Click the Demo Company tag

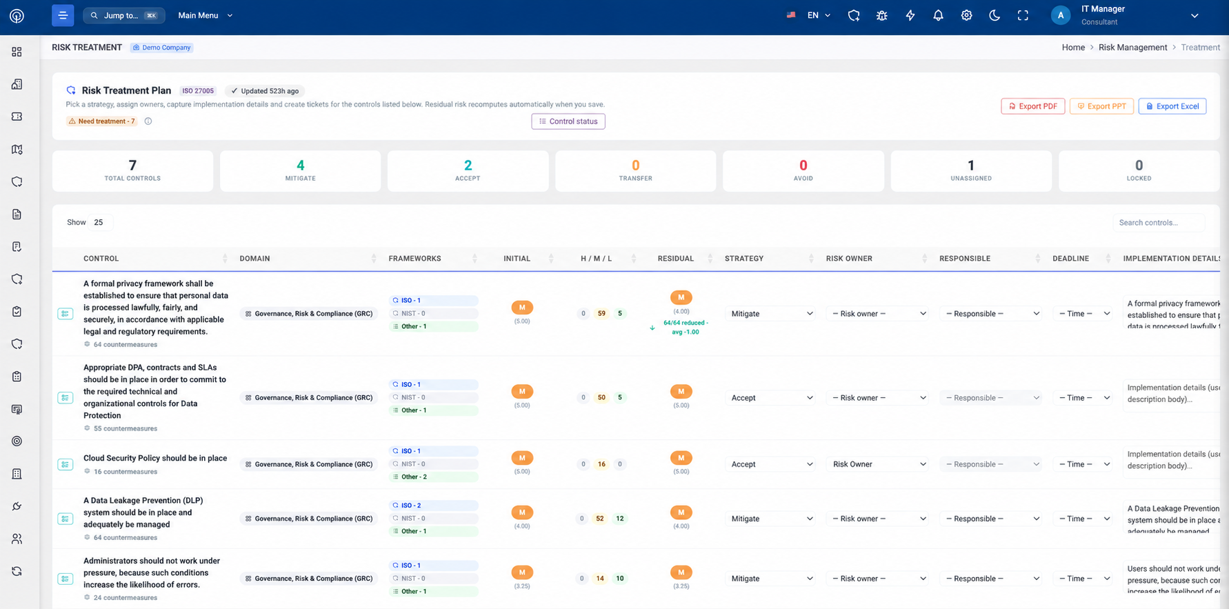tap(162, 48)
